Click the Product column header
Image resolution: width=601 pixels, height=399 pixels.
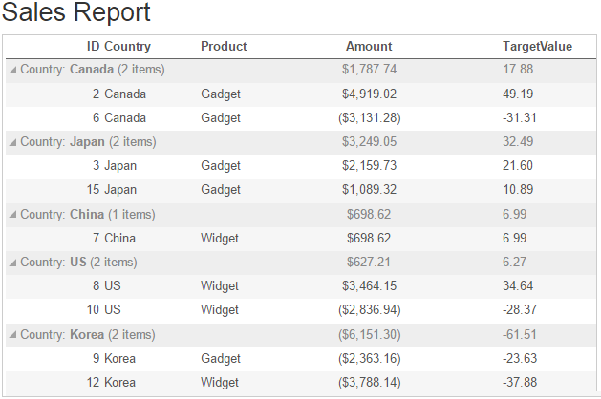tap(224, 46)
